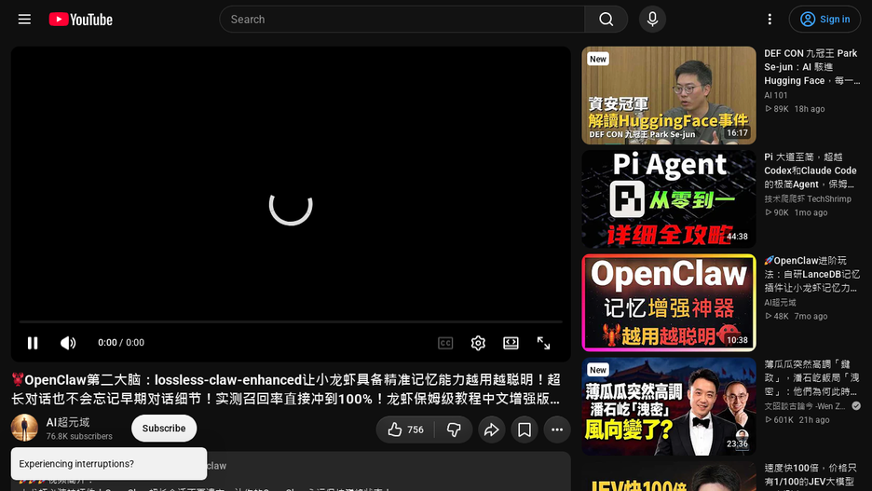Open 文昭談古論今 channel name
This screenshot has height=491, width=872.
pos(805,406)
